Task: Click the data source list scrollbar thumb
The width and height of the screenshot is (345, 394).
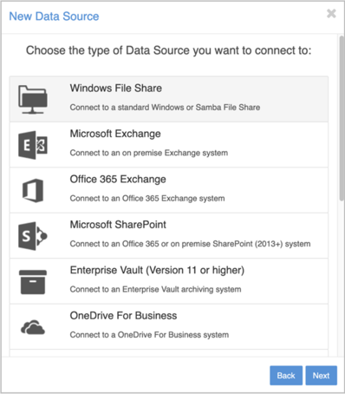Action: pyautogui.click(x=342, y=118)
